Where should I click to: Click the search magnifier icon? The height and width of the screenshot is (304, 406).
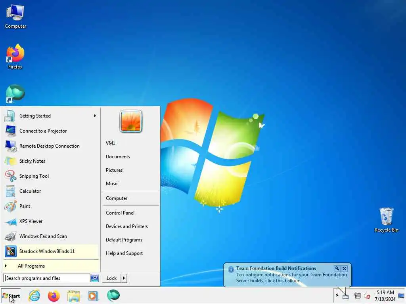coord(94,278)
